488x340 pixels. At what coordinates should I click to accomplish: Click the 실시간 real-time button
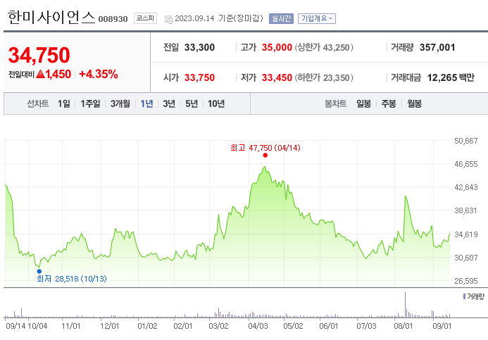pyautogui.click(x=281, y=19)
